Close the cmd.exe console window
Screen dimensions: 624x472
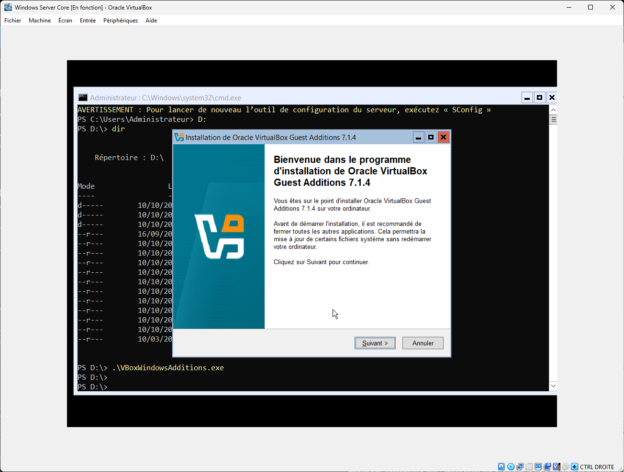coord(552,97)
